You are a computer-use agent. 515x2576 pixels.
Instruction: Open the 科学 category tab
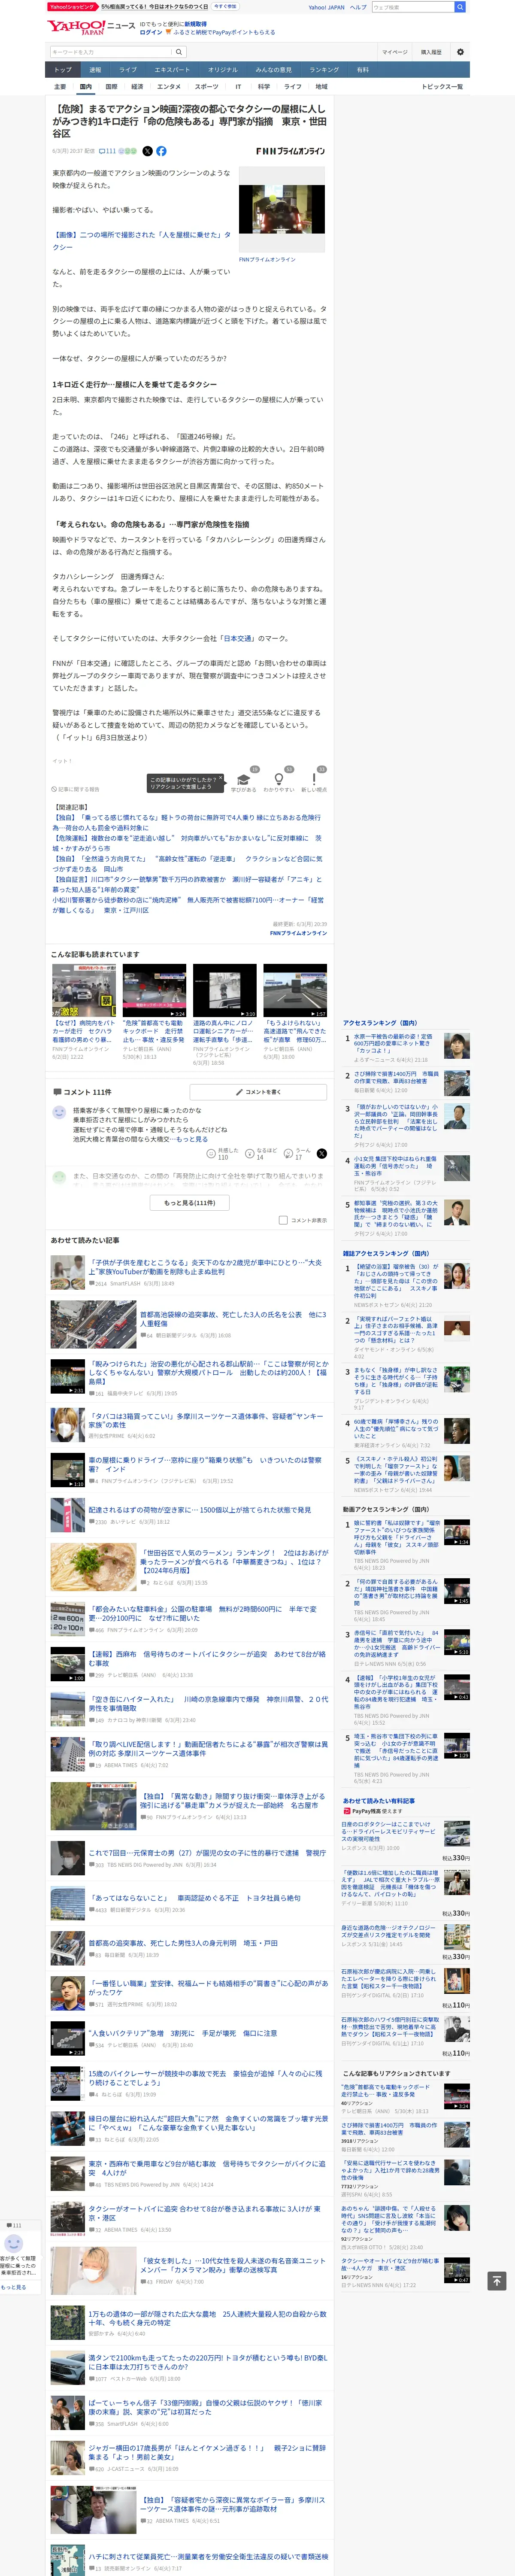point(263,87)
